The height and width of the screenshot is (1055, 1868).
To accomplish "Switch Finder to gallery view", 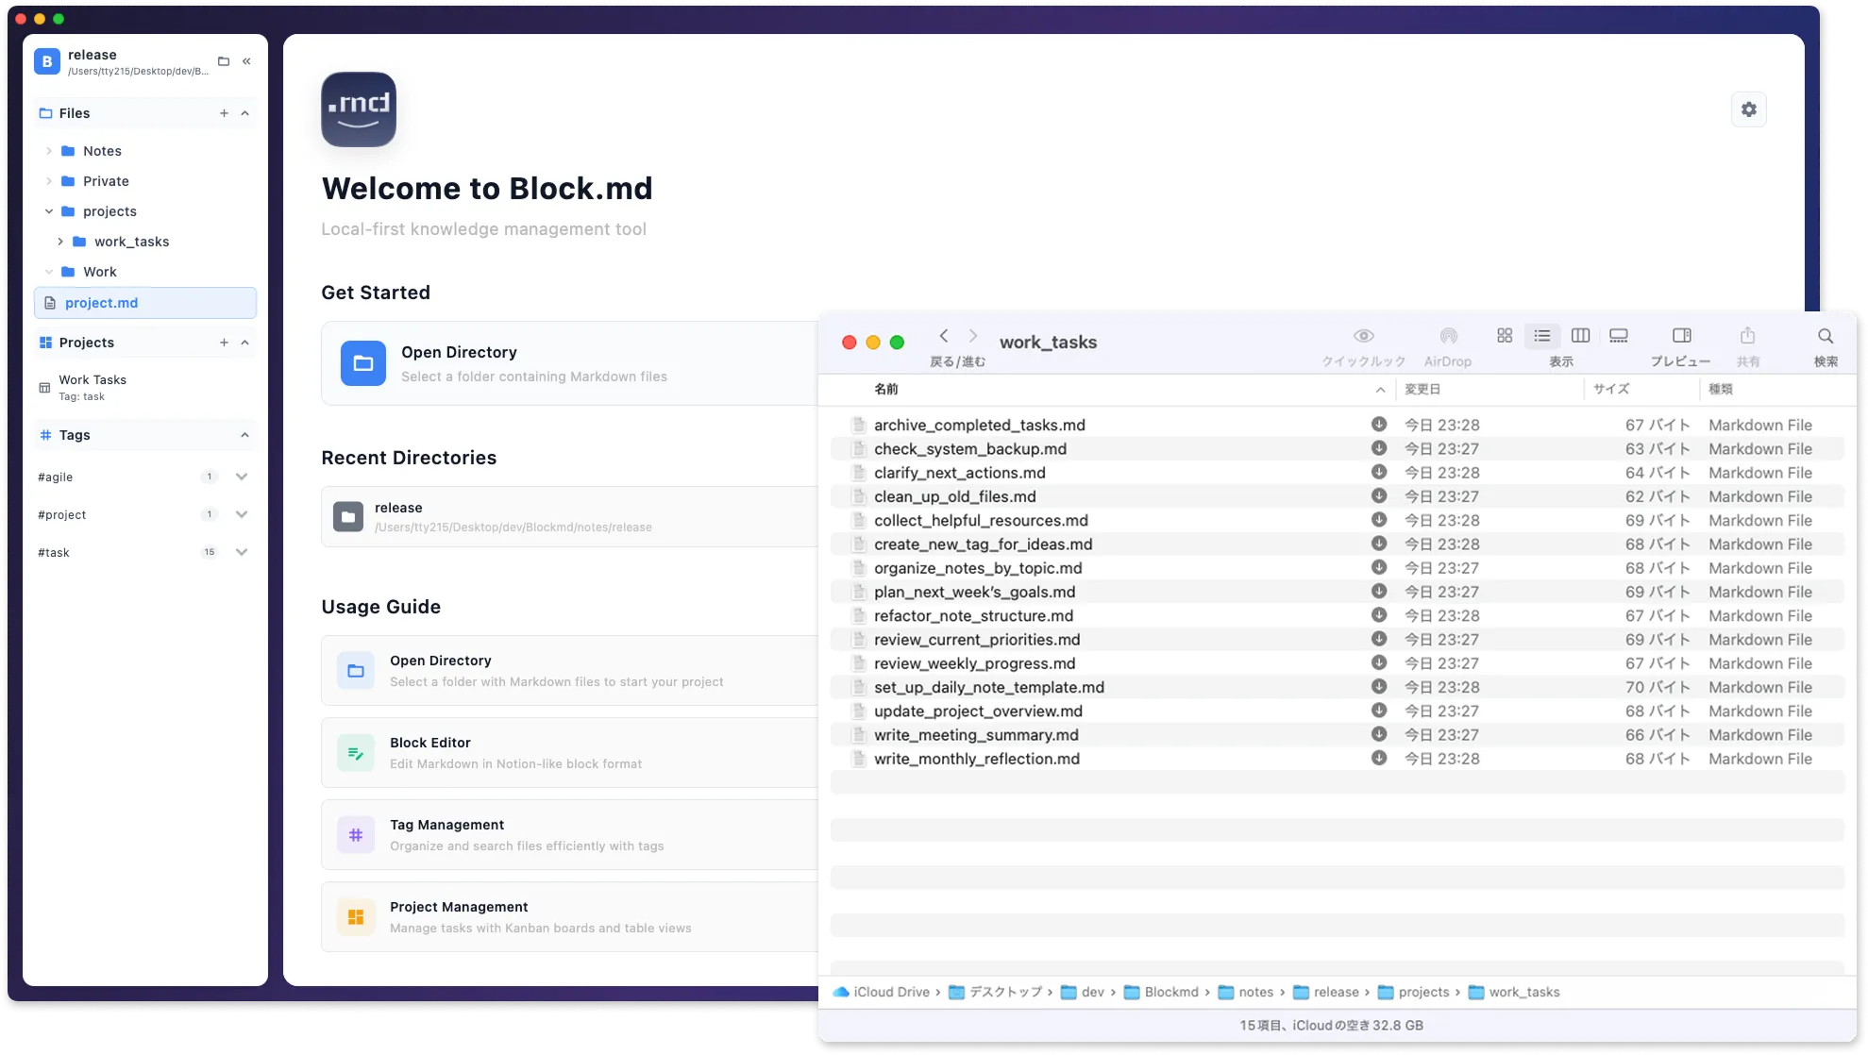I will click(x=1619, y=336).
